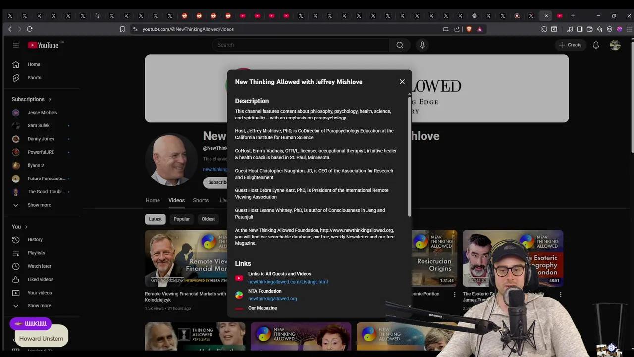This screenshot has width=634, height=357.
Task: Click the main page scrollbar
Action: point(632,97)
